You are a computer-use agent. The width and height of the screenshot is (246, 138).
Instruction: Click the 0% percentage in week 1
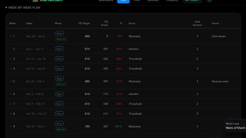tap(120, 36)
